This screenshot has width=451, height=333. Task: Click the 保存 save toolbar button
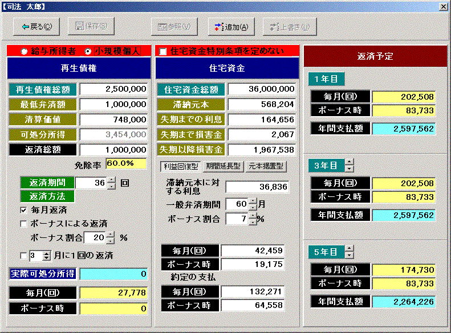91,27
